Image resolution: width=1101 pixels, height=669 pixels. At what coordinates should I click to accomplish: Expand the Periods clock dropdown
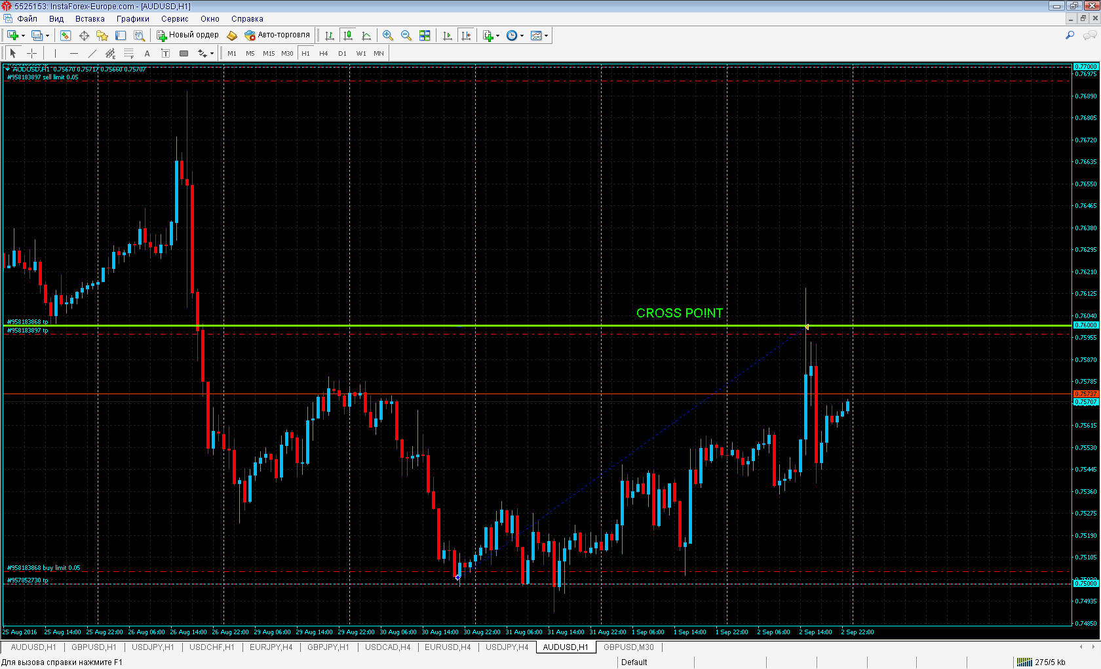(522, 35)
